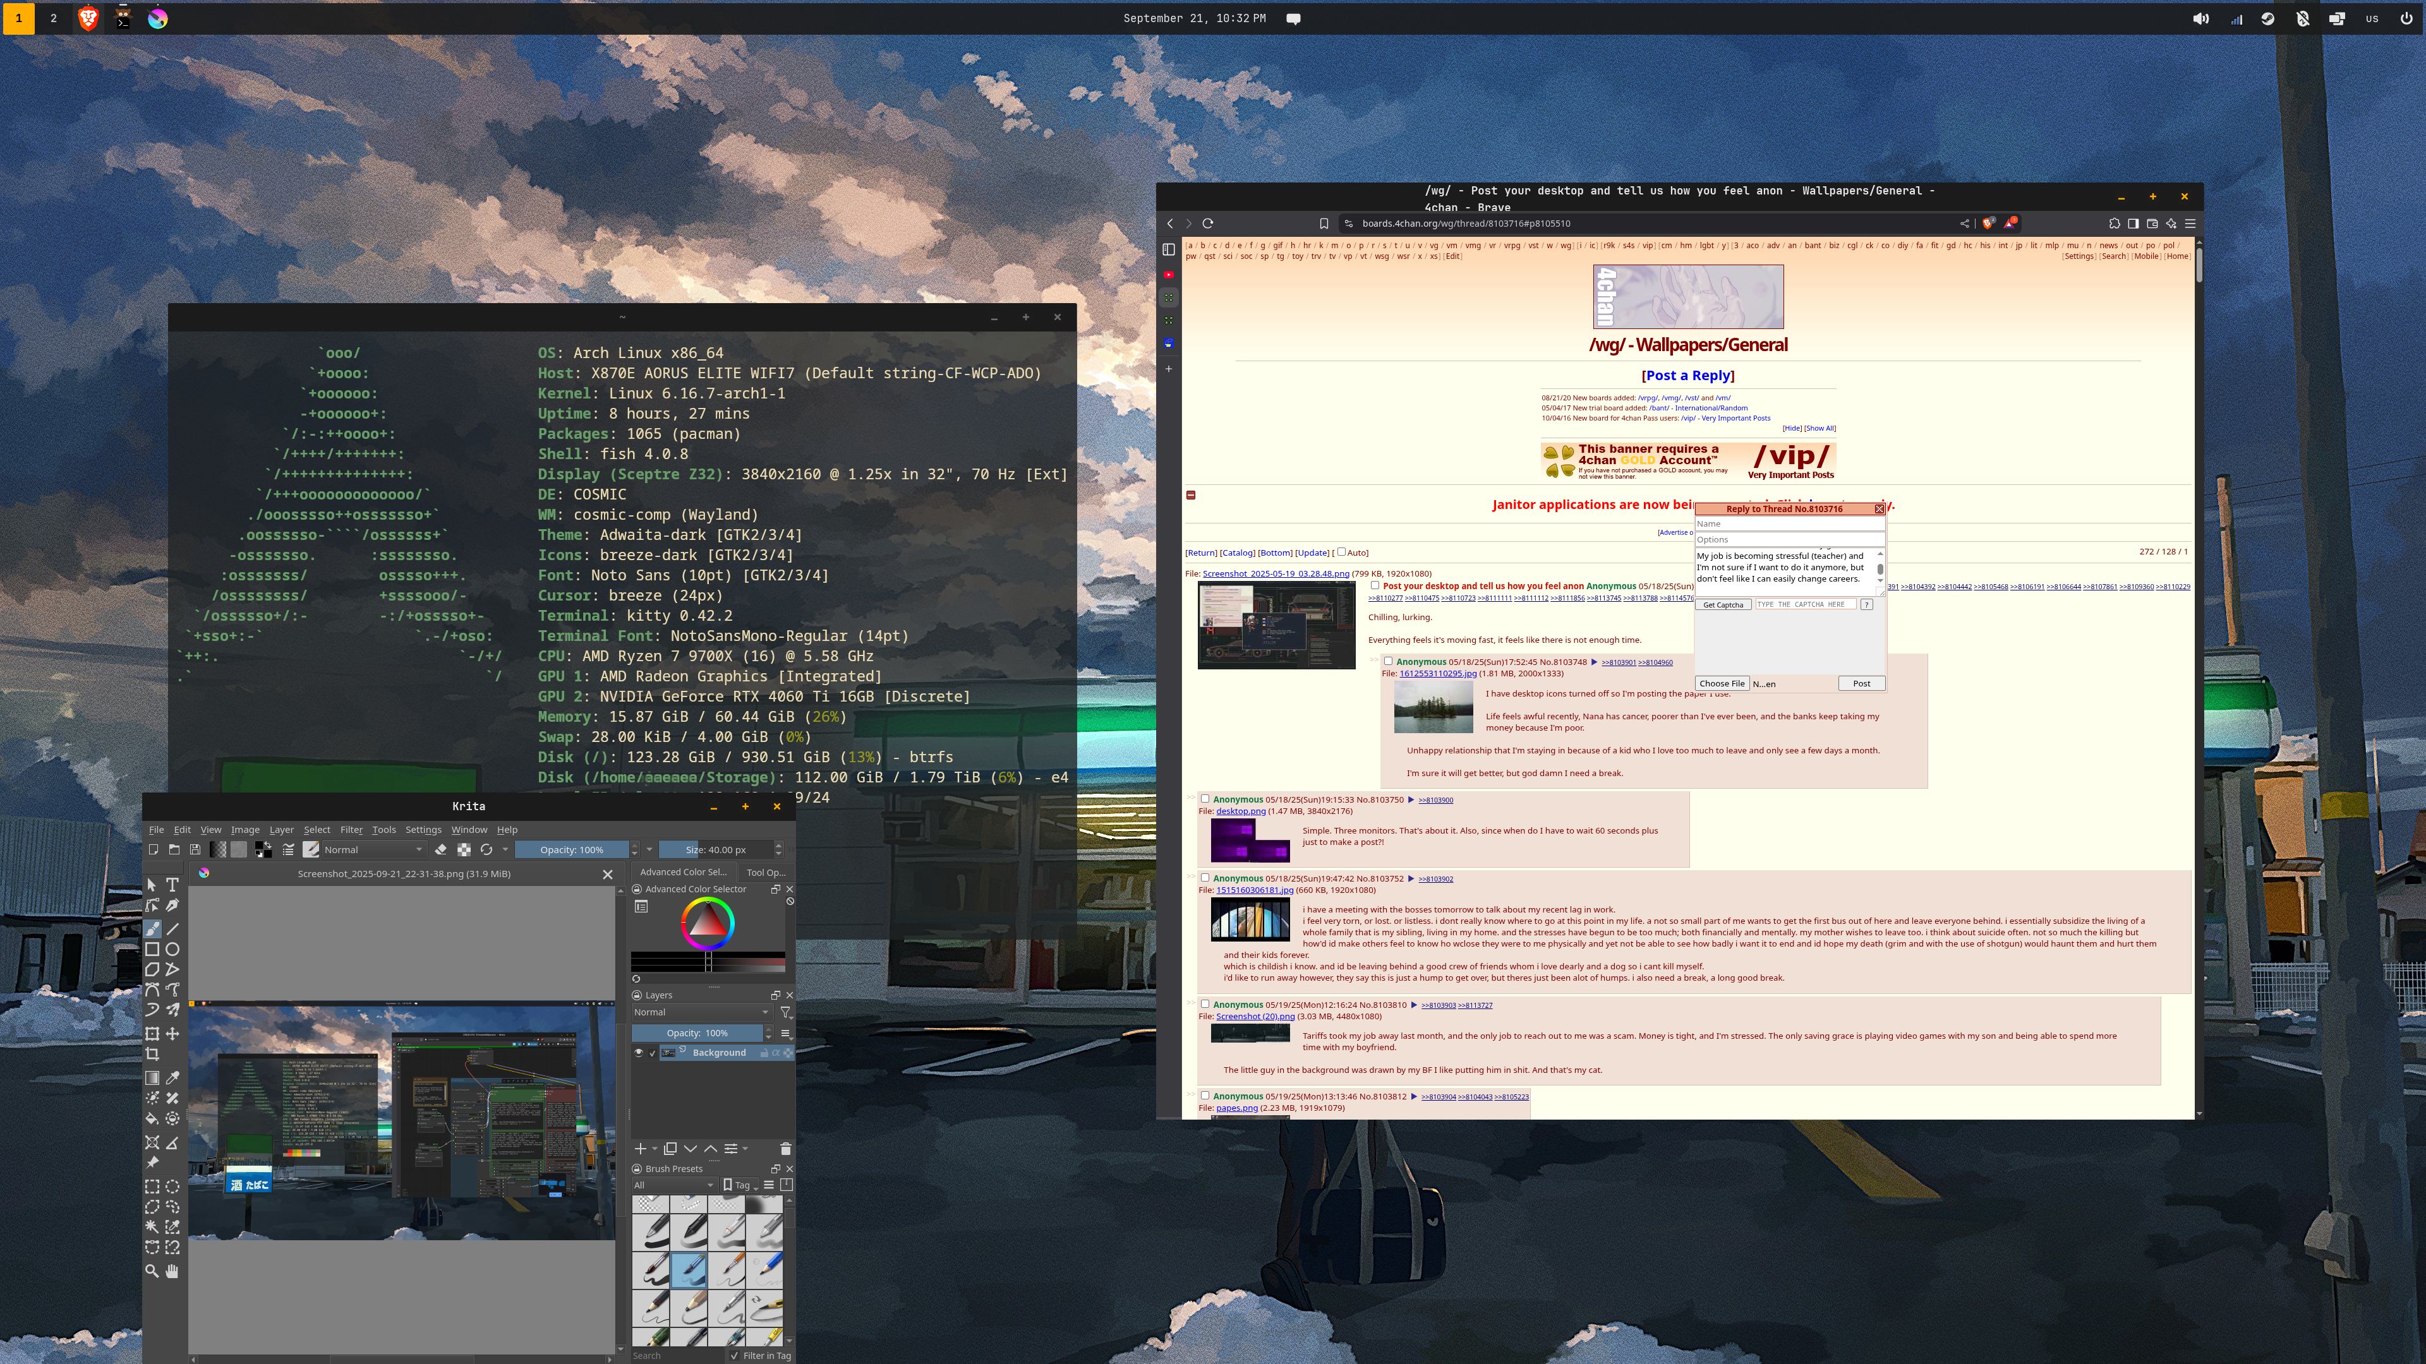Select the Rectangle shape tool in Krita
Screen dimensions: 2426x1364
click(x=152, y=949)
